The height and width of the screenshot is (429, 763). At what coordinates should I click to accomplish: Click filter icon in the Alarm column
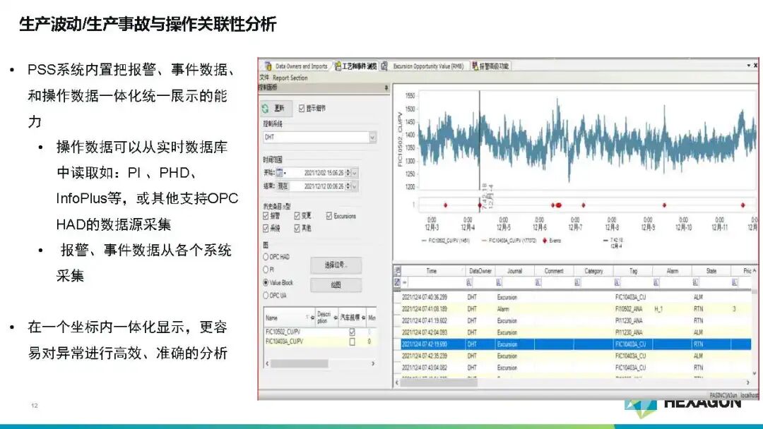[x=656, y=282]
